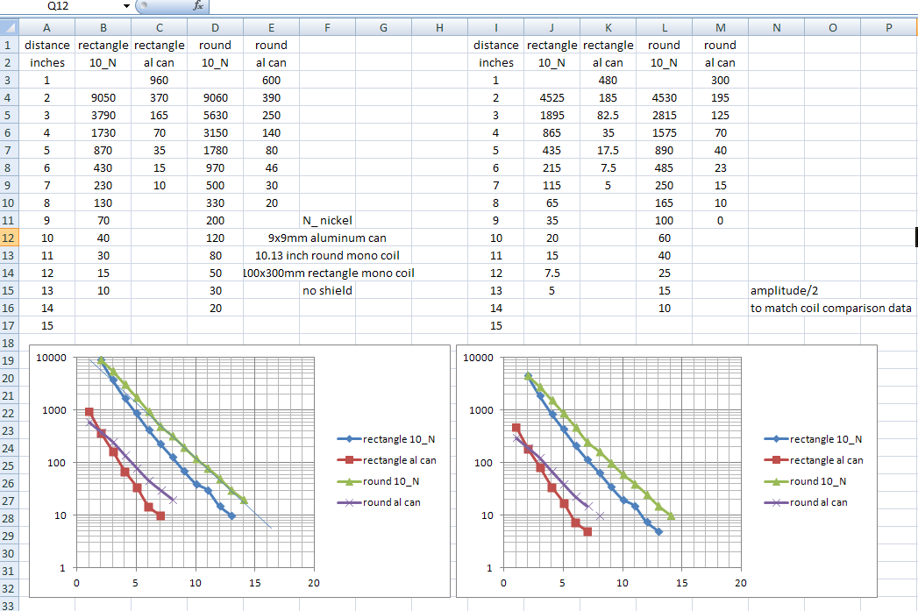Select cell B4 with value 9050
918x611 pixels.
(103, 97)
